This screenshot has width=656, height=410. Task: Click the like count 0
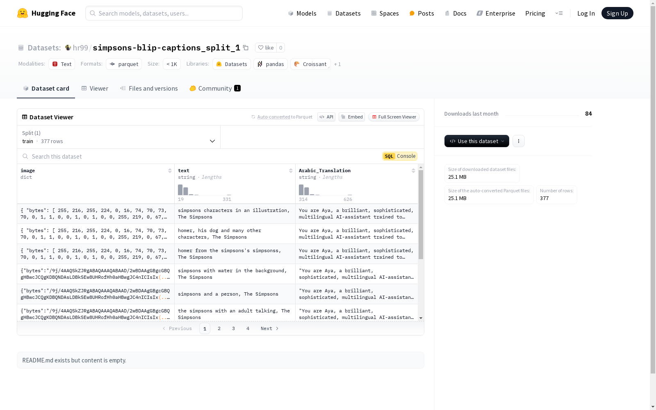(x=281, y=48)
